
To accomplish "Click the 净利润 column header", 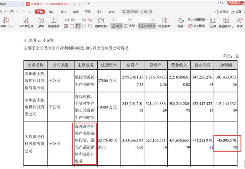I will pos(226,65).
